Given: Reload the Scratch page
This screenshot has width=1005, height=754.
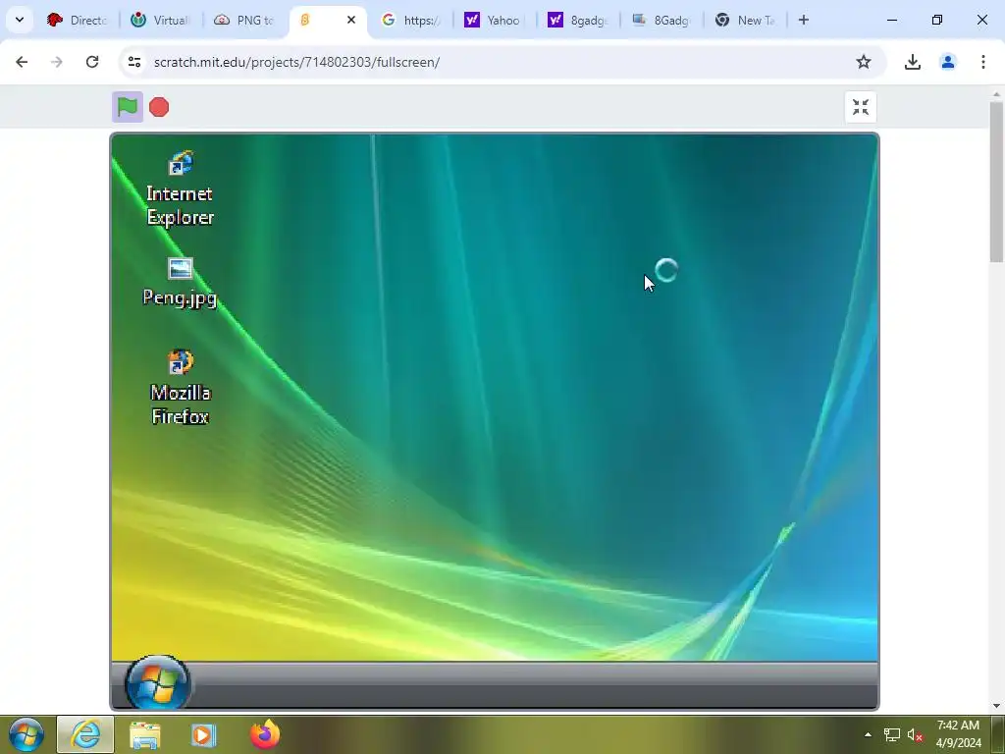Looking at the screenshot, I should (x=92, y=62).
